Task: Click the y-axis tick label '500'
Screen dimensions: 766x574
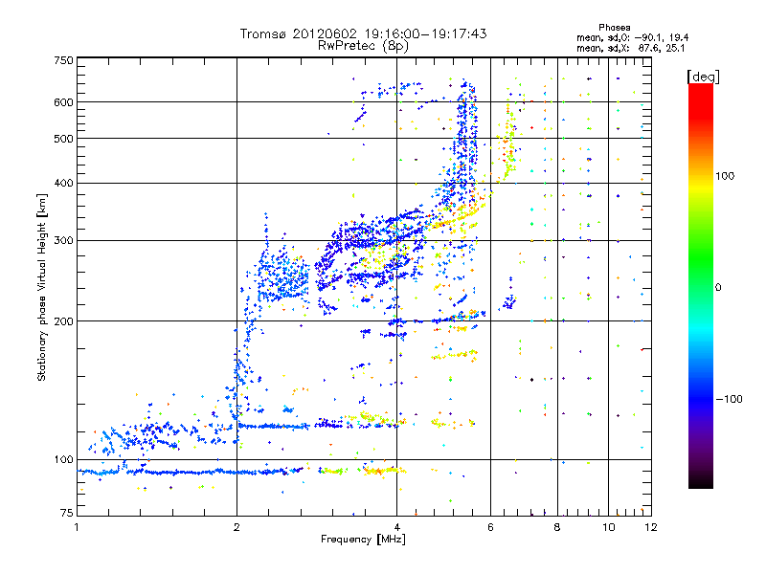Action: tap(63, 139)
